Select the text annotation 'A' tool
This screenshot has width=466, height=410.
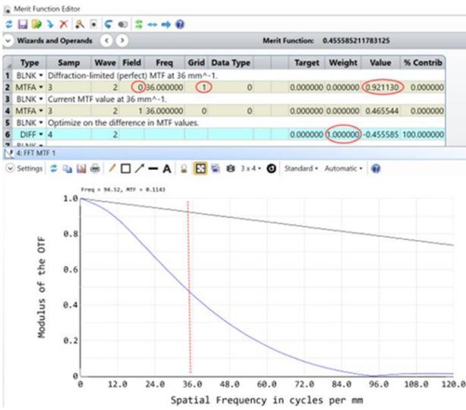click(x=167, y=168)
